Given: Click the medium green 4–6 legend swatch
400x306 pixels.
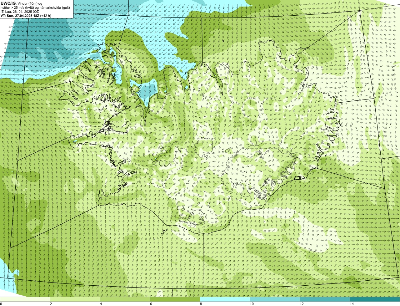Looking at the screenshot, I should (125, 299).
